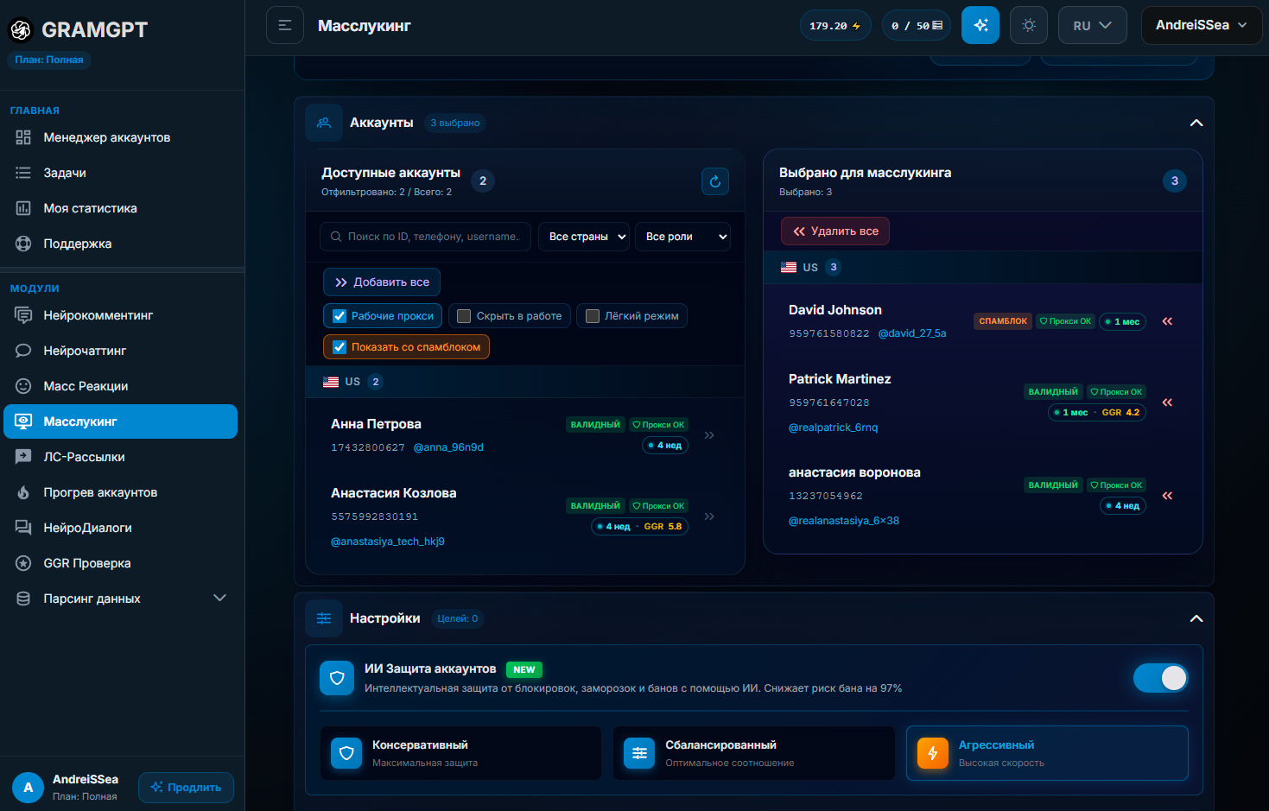Select the Сбалансированный protection mode
Screen dimensions: 1269x811
point(754,753)
